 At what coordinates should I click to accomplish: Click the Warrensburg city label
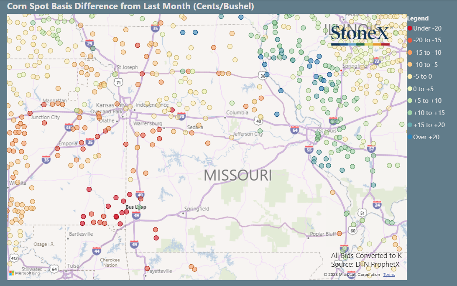(x=148, y=123)
